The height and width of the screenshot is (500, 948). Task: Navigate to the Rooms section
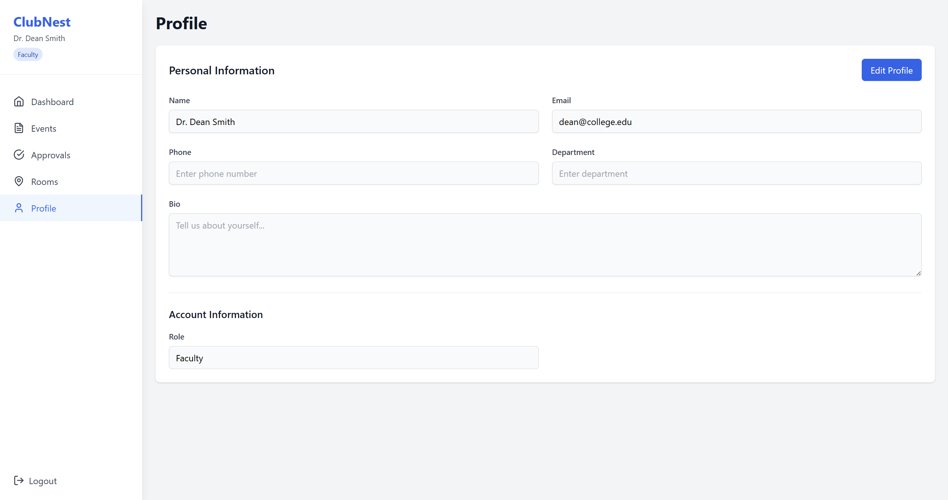[x=44, y=182]
